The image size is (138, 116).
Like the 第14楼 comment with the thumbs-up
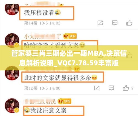[129, 23]
